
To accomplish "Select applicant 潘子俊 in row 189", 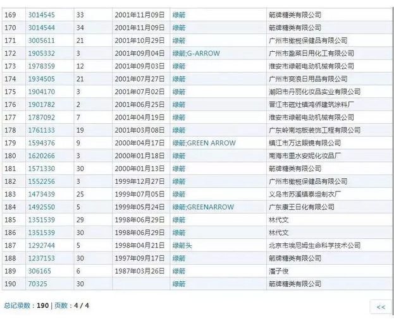I will pos(279,271).
